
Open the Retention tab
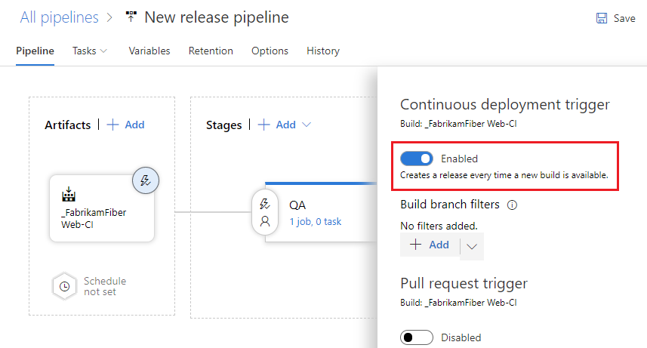point(211,51)
